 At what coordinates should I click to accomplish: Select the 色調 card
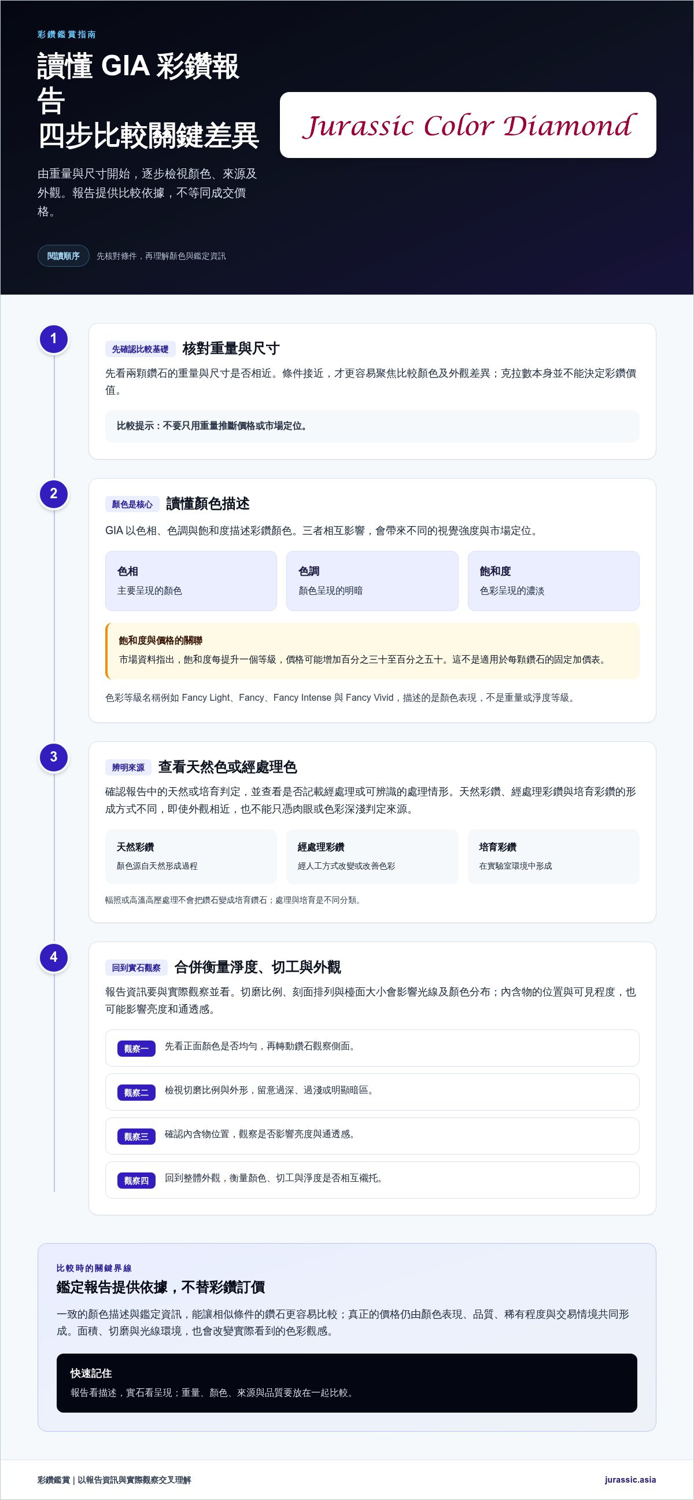[x=372, y=581]
